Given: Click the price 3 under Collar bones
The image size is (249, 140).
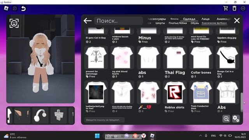Looking at the screenshot, I should (193, 77).
